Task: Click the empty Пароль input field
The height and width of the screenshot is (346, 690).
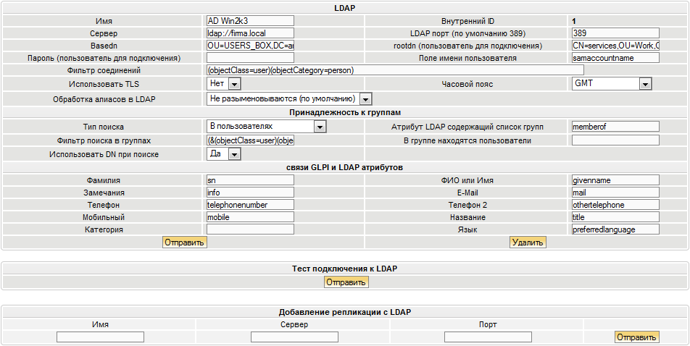Action: click(250, 58)
